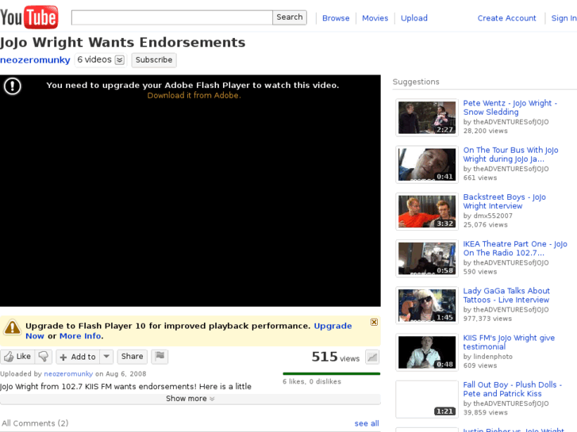This screenshot has width=577, height=432.
Task: Click the yellow warning triangle icon
Action: [x=12, y=327]
